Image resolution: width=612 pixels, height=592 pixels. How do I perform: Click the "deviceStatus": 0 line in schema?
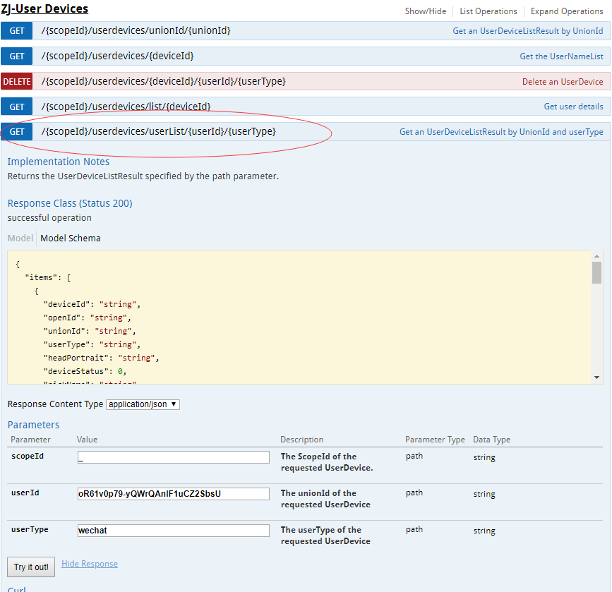(x=85, y=371)
